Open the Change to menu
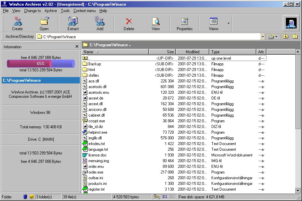This screenshot has height=201, width=302. point(32,11)
